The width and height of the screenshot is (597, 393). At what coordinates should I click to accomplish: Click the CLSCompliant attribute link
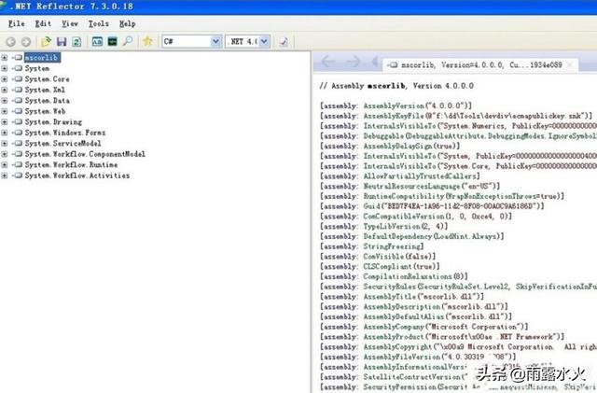(387, 266)
